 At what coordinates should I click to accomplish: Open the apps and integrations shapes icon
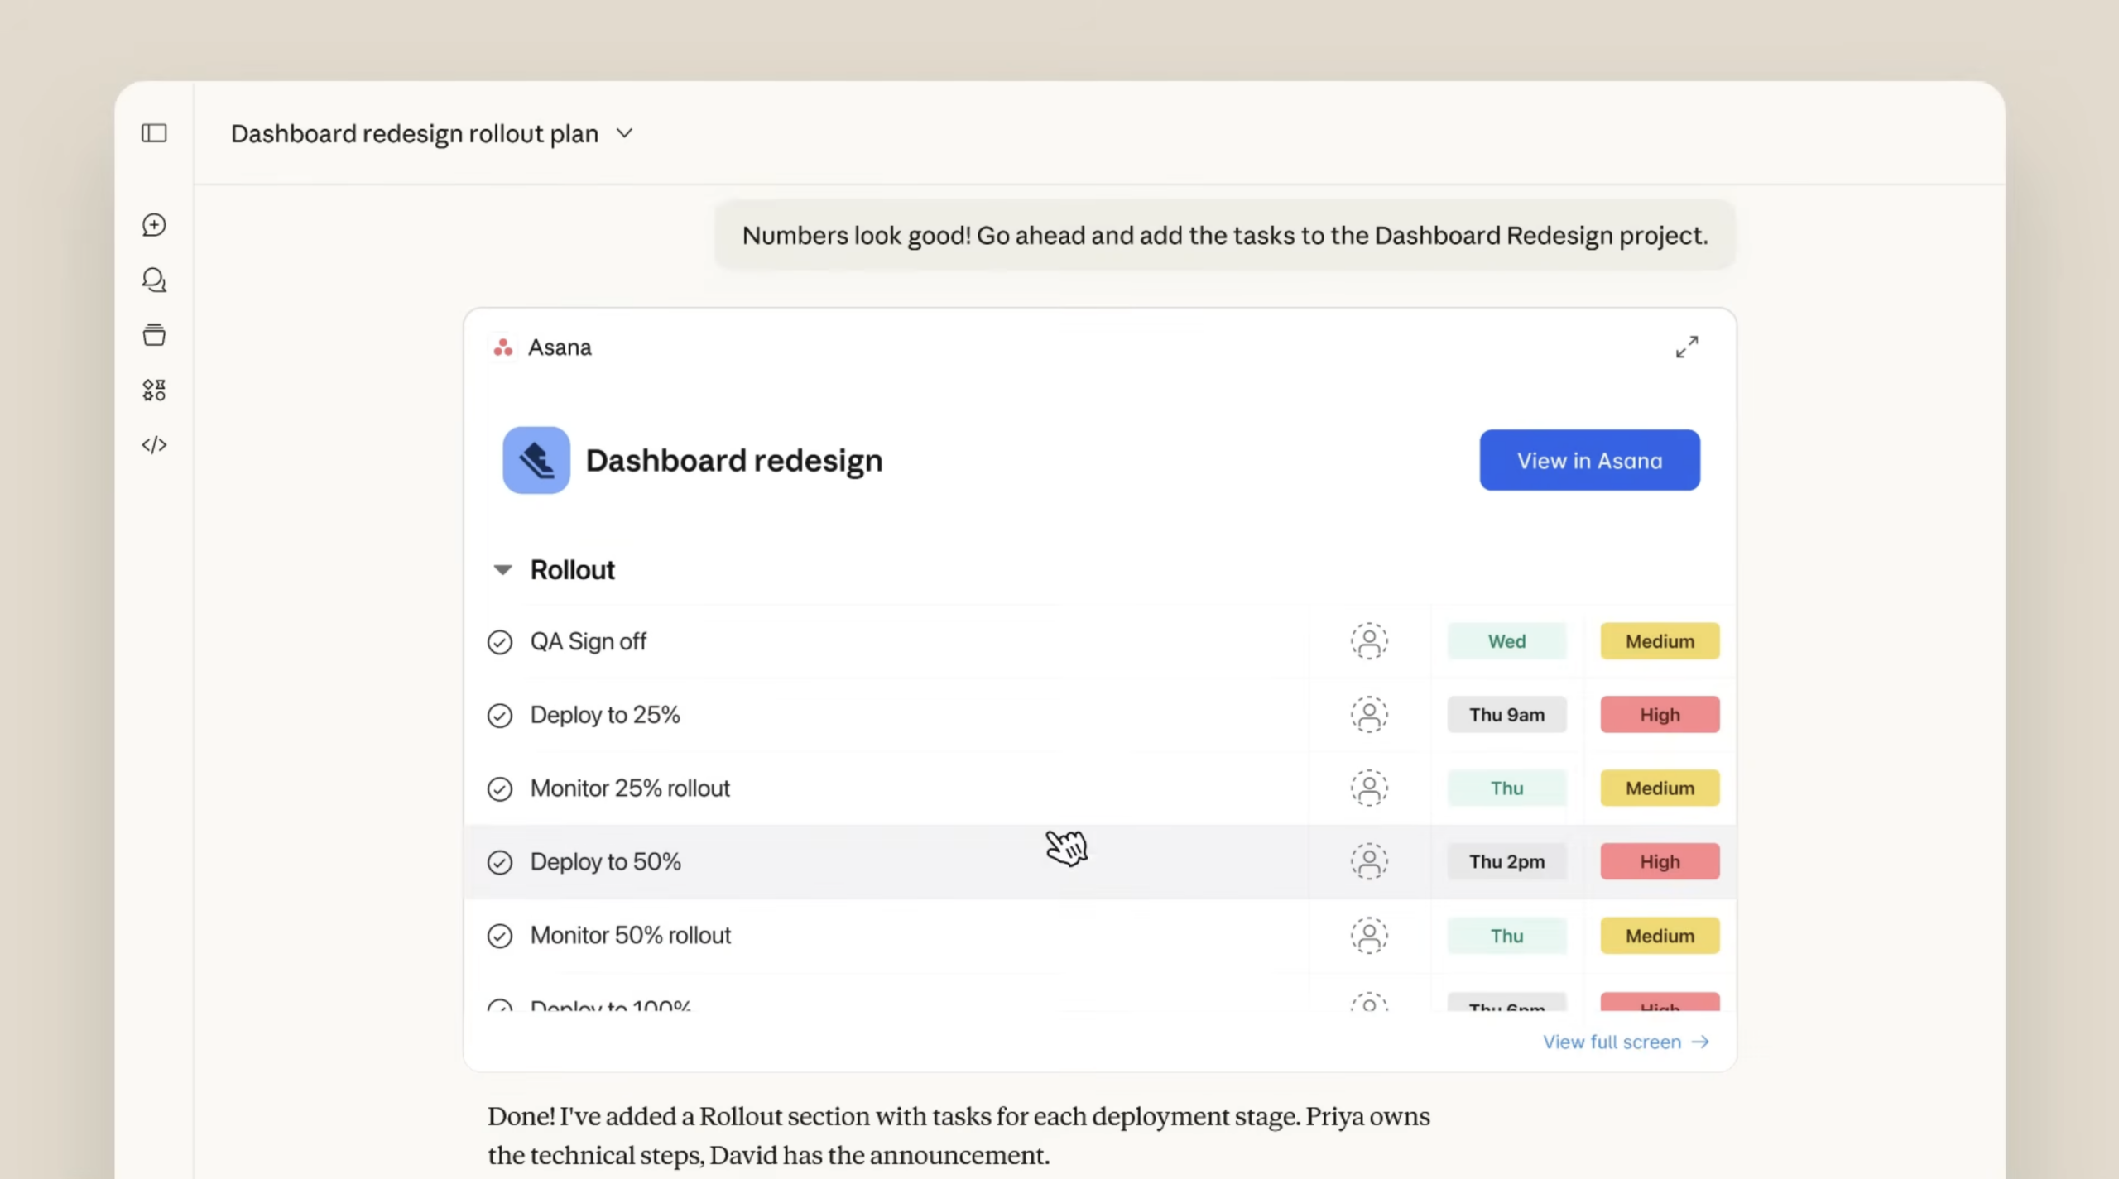(x=154, y=390)
